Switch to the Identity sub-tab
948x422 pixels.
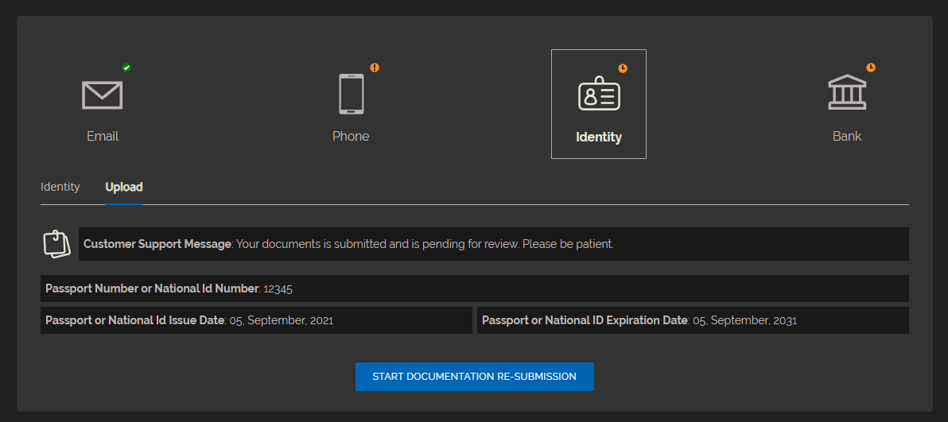[x=60, y=187]
